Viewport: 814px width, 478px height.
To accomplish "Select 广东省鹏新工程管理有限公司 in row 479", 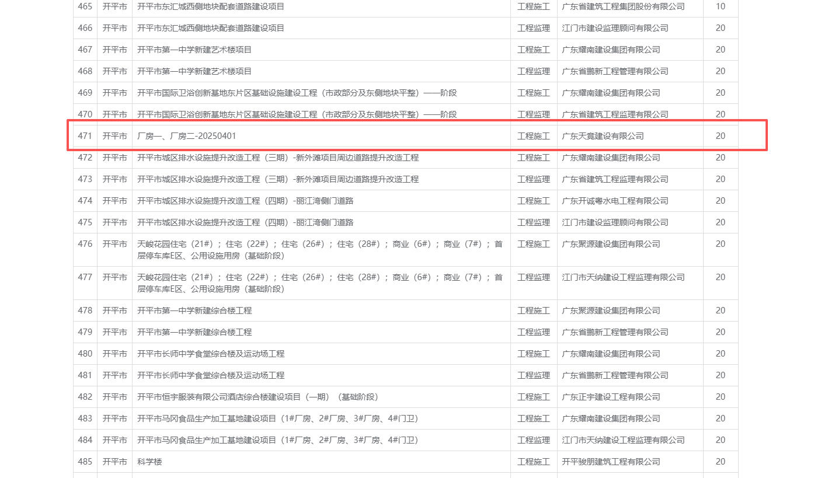I will click(615, 332).
